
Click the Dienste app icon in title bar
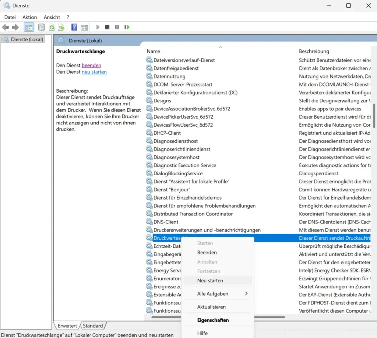[7, 5]
